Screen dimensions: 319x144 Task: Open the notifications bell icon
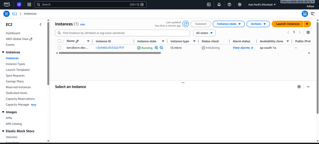point(219,5)
